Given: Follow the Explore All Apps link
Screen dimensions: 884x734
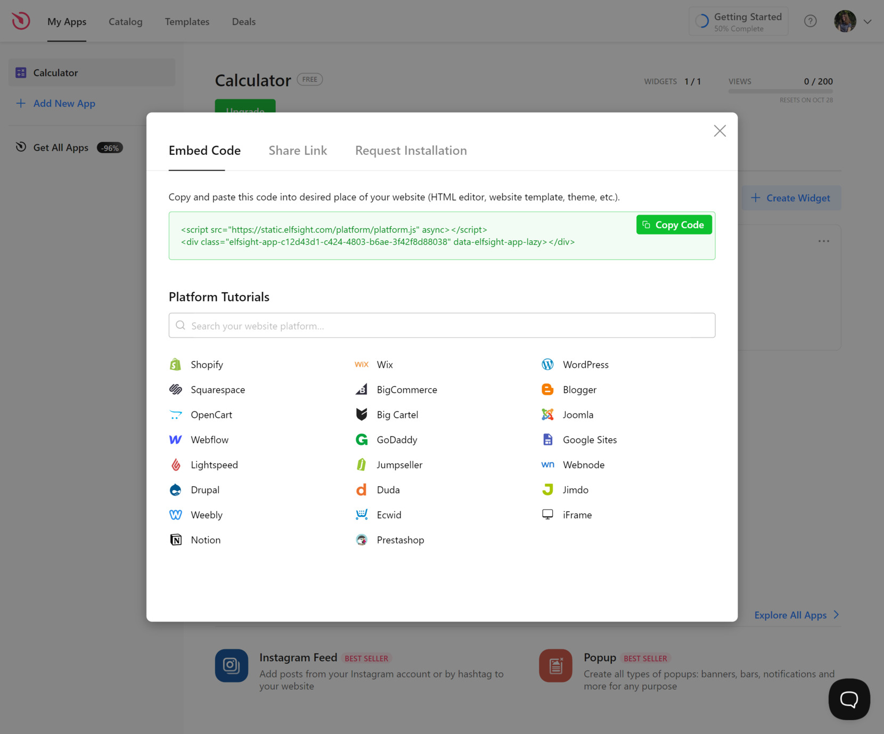Looking at the screenshot, I should point(790,615).
